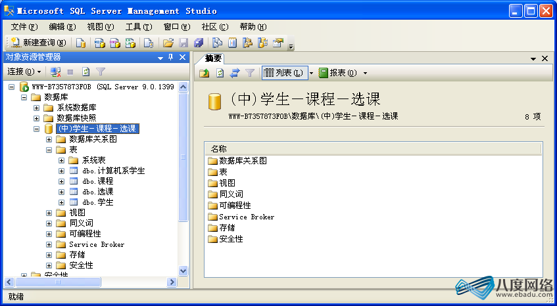Image resolution: width=557 pixels, height=306 pixels.
Task: Open the 工具(T) menu
Action: pyautogui.click(x=139, y=27)
